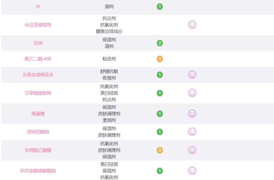Open the 甘草根提取物 ingredient link
Image resolution: width=274 pixels, height=180 pixels.
(x=38, y=93)
